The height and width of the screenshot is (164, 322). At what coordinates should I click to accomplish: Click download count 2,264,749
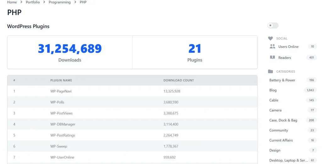click(x=171, y=135)
